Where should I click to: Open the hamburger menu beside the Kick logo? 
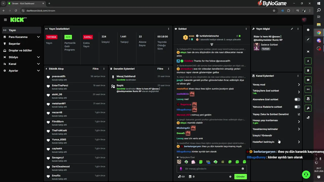[x=5, y=20]
